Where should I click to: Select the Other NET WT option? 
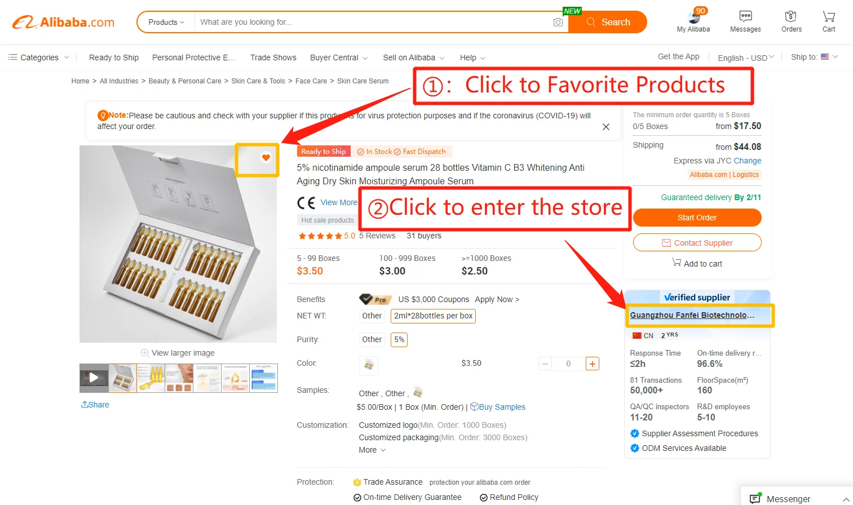click(372, 316)
